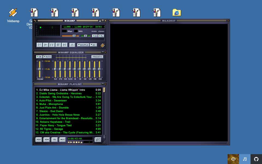The height and width of the screenshot is (164, 262).
Task: Turn the equalizer ON button off
Action: (39, 57)
